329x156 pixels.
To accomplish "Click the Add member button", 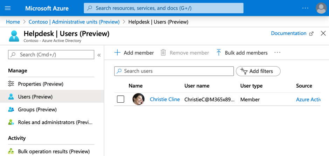I will pyautogui.click(x=134, y=53).
